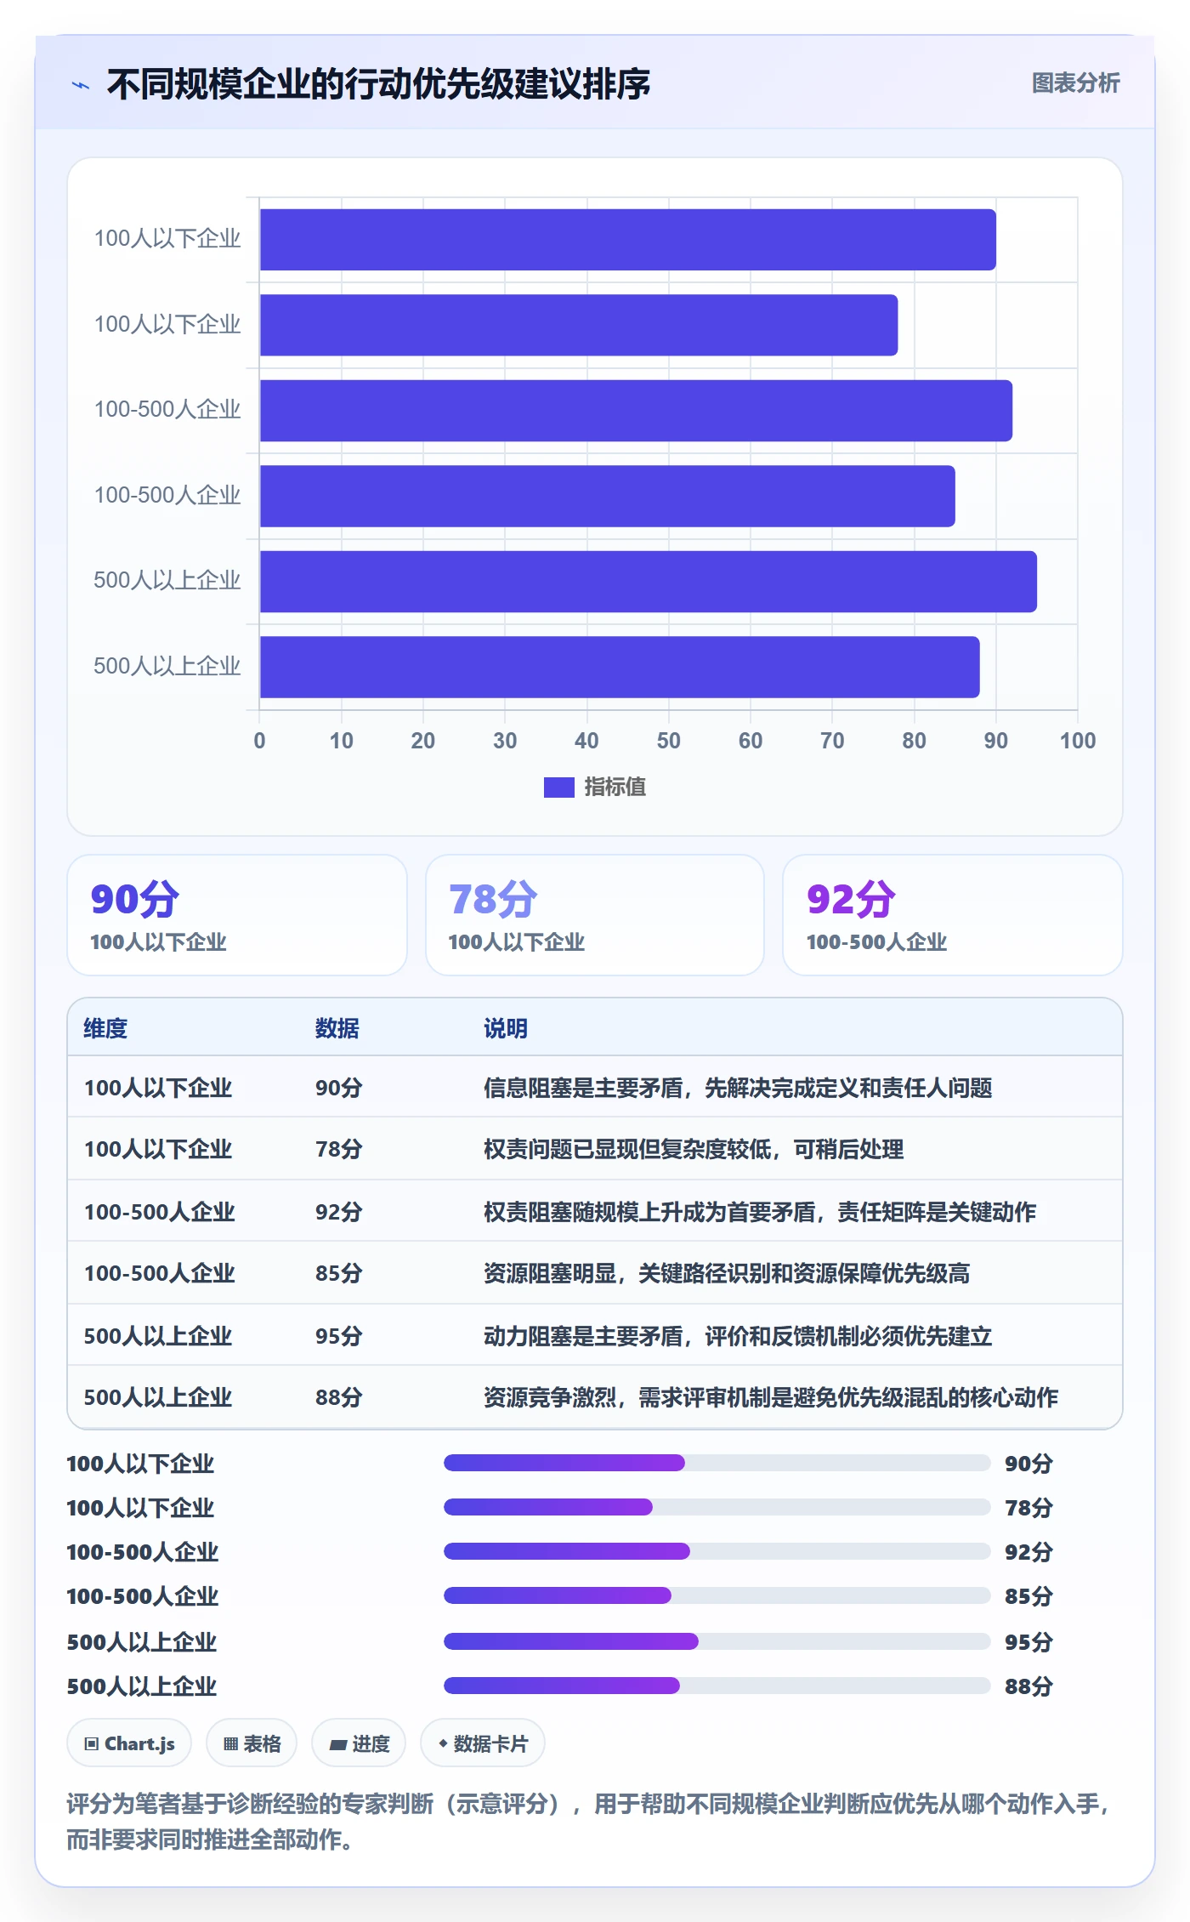Click the 说明 column header
Viewport: 1190px width, 1922px height.
click(506, 1028)
